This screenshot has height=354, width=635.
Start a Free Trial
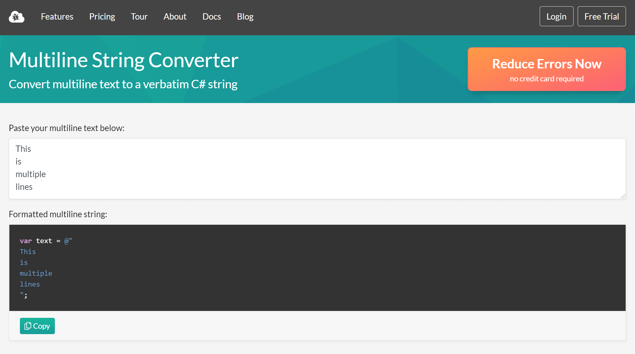pos(602,16)
